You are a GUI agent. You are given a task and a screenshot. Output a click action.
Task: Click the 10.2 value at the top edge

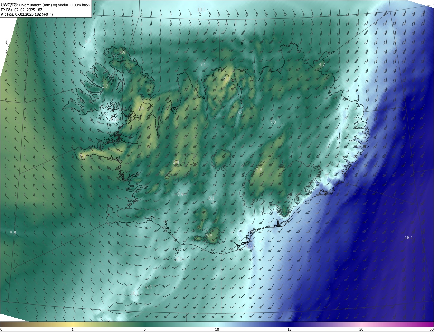pos(201,10)
